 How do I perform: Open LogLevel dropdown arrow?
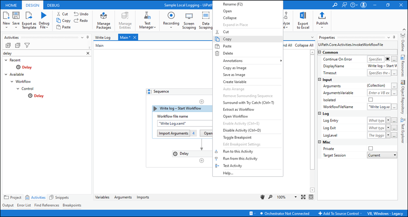tap(388, 135)
